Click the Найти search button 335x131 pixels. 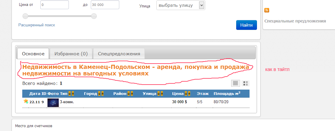point(247,25)
